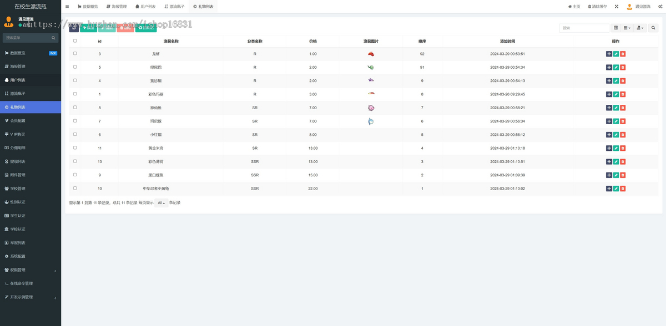Open the page size All dropdown
666x326 pixels.
click(161, 203)
